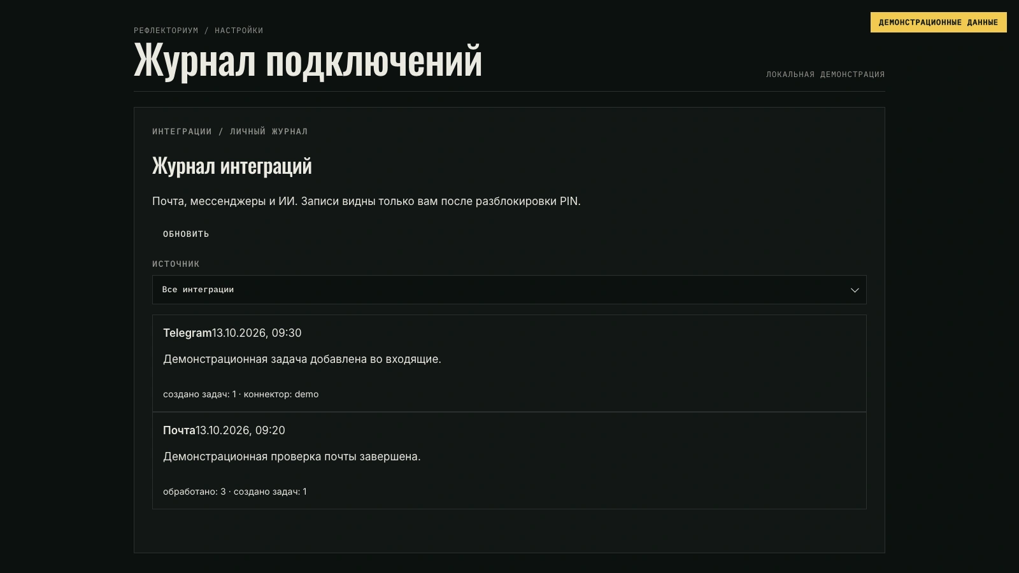Click the description mentioning разблокировки PIN

click(x=366, y=201)
